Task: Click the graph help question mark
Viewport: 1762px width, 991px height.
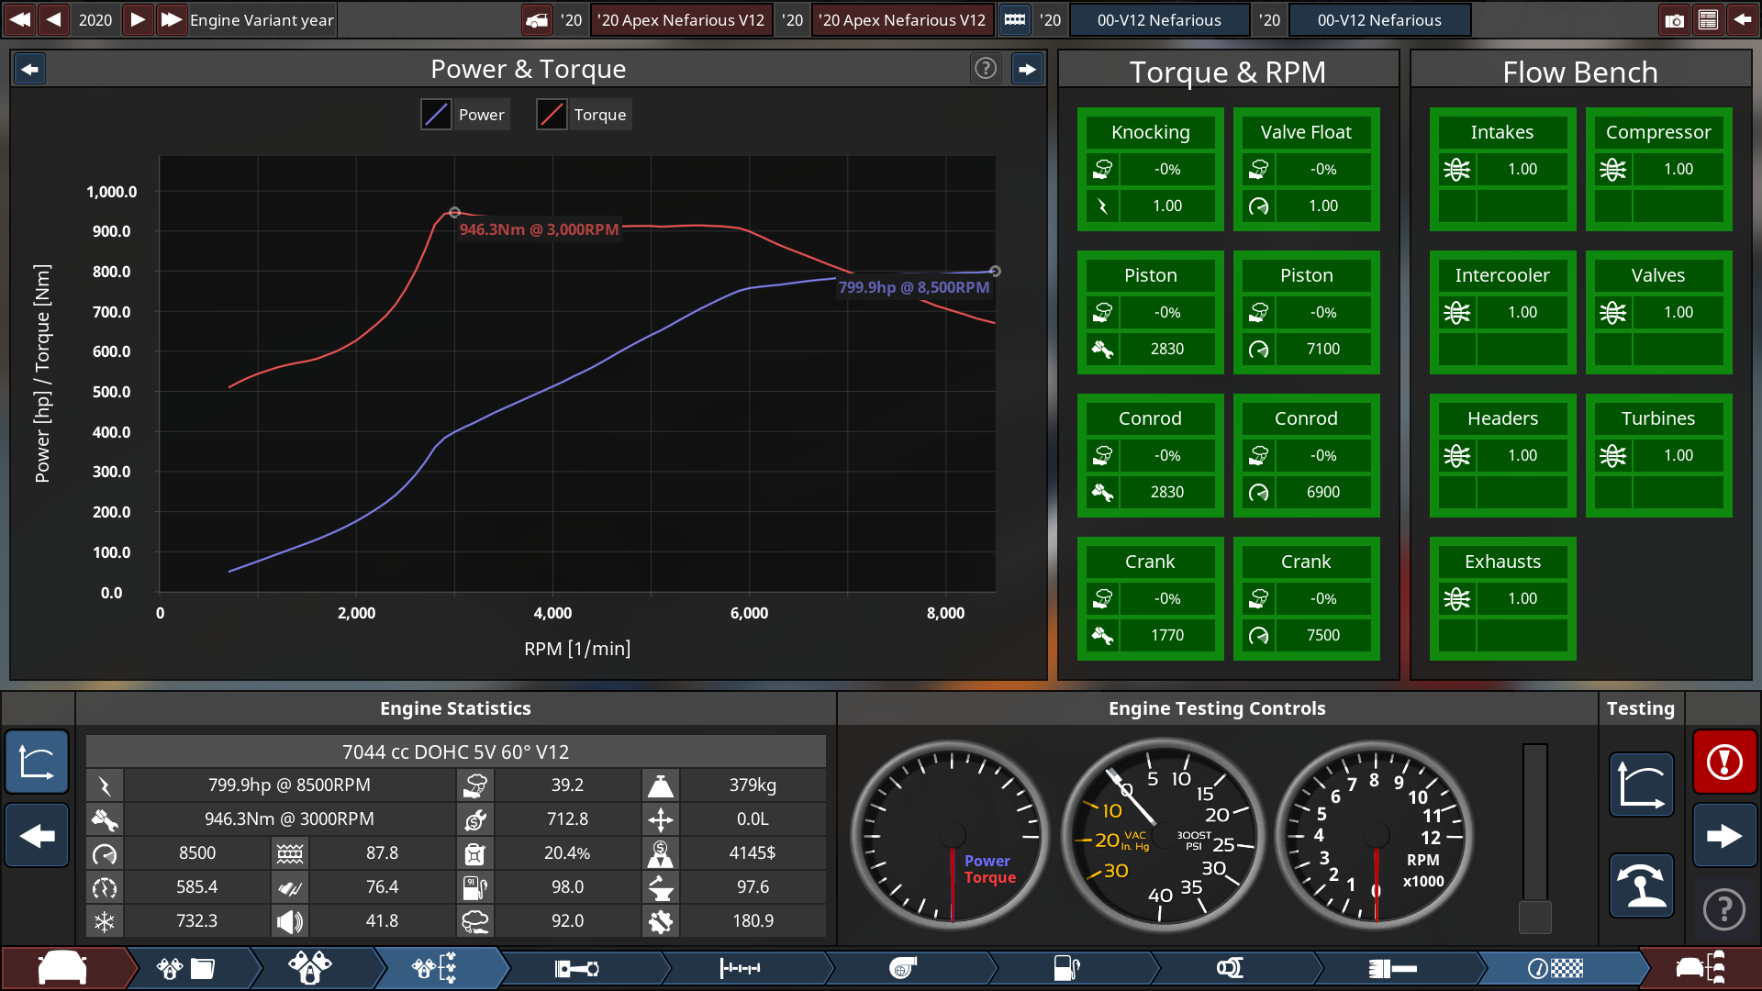Action: coord(985,69)
